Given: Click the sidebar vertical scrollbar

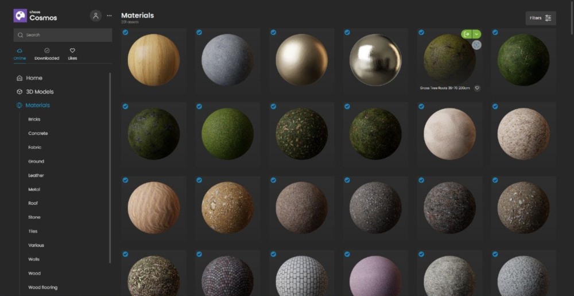Looking at the screenshot, I should (110, 168).
